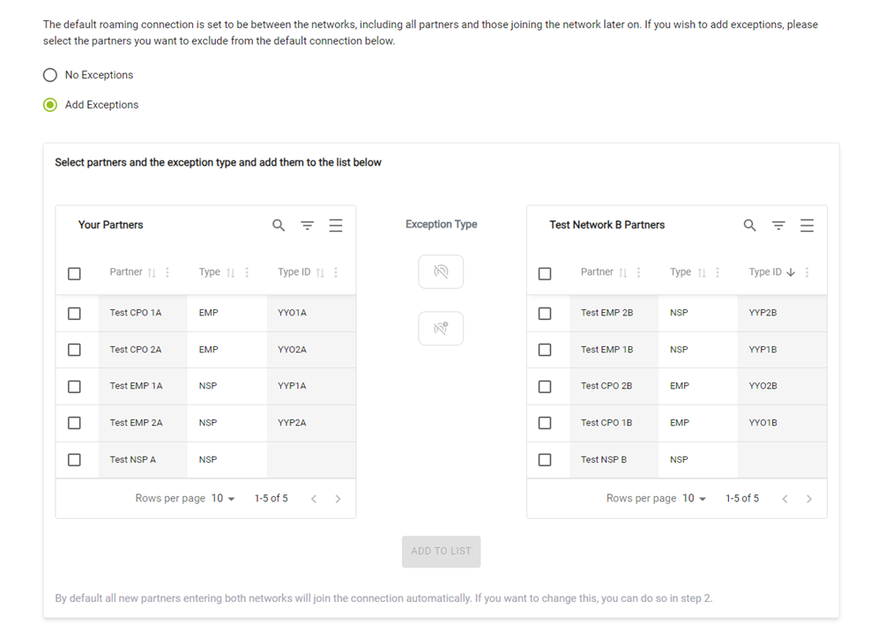Image resolution: width=878 pixels, height=638 pixels.
Task: Open filter in Your Partners table
Action: pyautogui.click(x=307, y=226)
